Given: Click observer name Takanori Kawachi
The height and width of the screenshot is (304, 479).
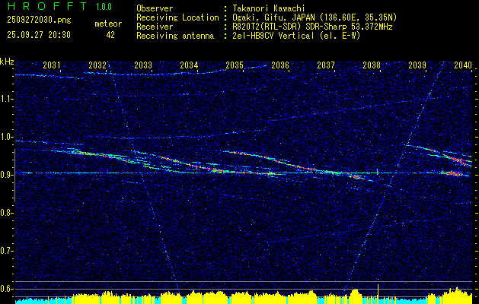Looking at the screenshot, I should click(x=269, y=8).
